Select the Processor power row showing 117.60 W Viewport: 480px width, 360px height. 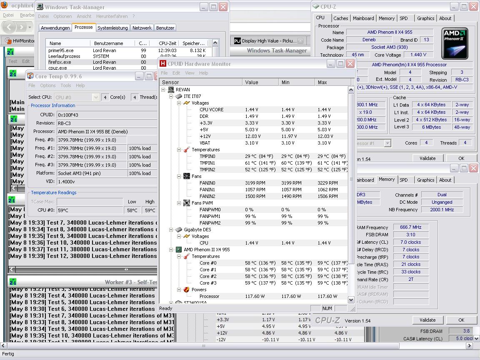coord(254,296)
